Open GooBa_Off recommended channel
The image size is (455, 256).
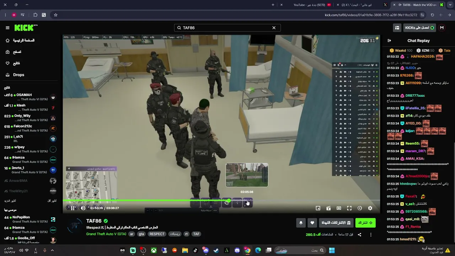[30, 240]
